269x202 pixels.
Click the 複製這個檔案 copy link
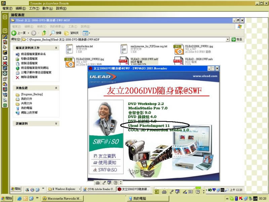(29, 63)
